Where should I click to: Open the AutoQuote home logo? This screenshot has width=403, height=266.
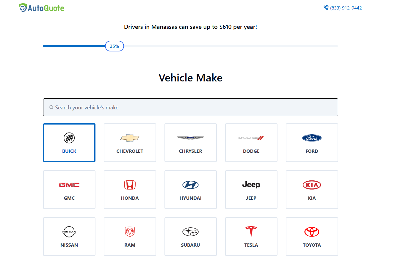point(42,8)
